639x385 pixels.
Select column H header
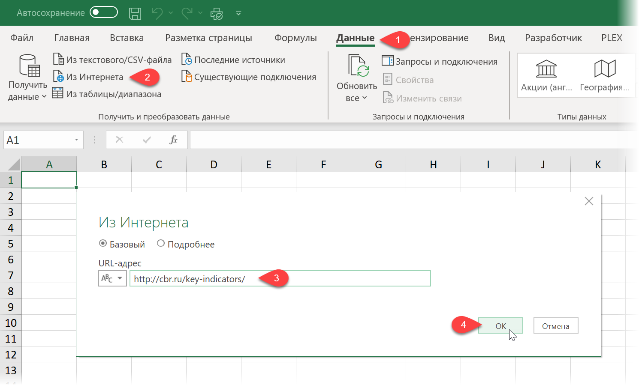pyautogui.click(x=434, y=164)
